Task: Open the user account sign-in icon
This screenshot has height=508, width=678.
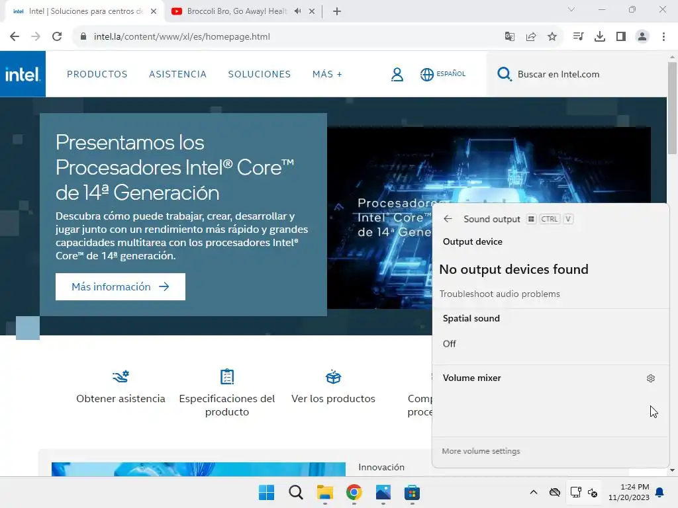Action: [x=397, y=74]
